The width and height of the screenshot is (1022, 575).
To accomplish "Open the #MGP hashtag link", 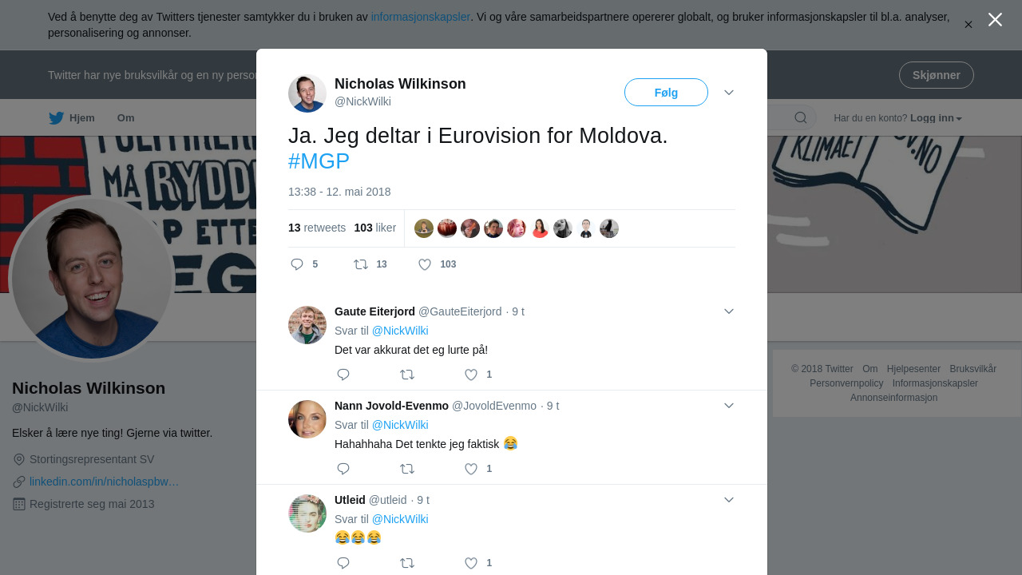I will (x=319, y=161).
